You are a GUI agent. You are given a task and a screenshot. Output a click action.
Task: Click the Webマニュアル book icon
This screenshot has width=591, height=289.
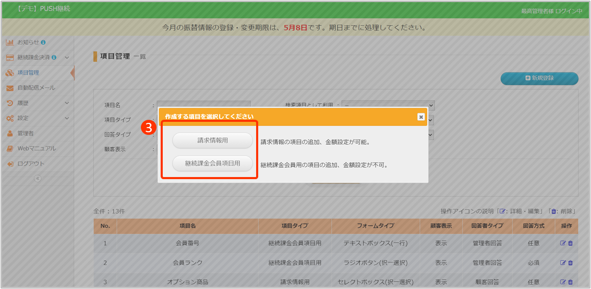[x=9, y=148]
